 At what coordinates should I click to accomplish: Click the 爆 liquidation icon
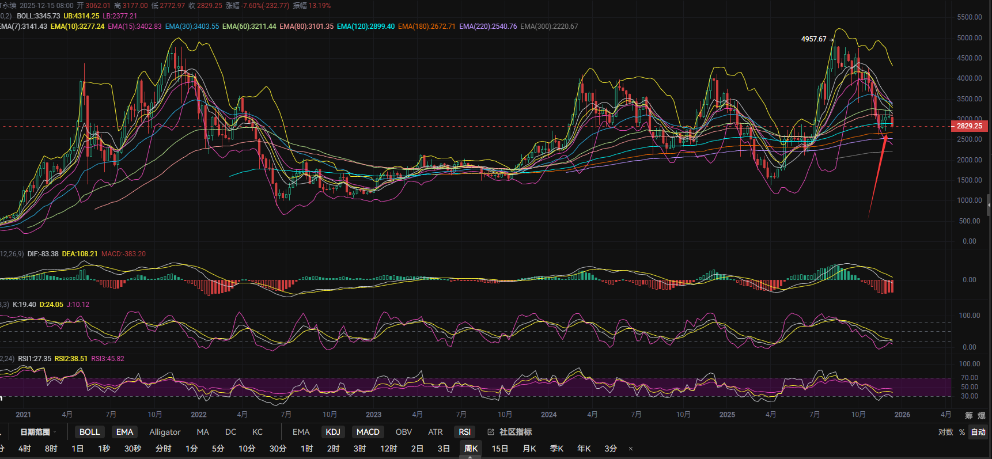pos(981,415)
